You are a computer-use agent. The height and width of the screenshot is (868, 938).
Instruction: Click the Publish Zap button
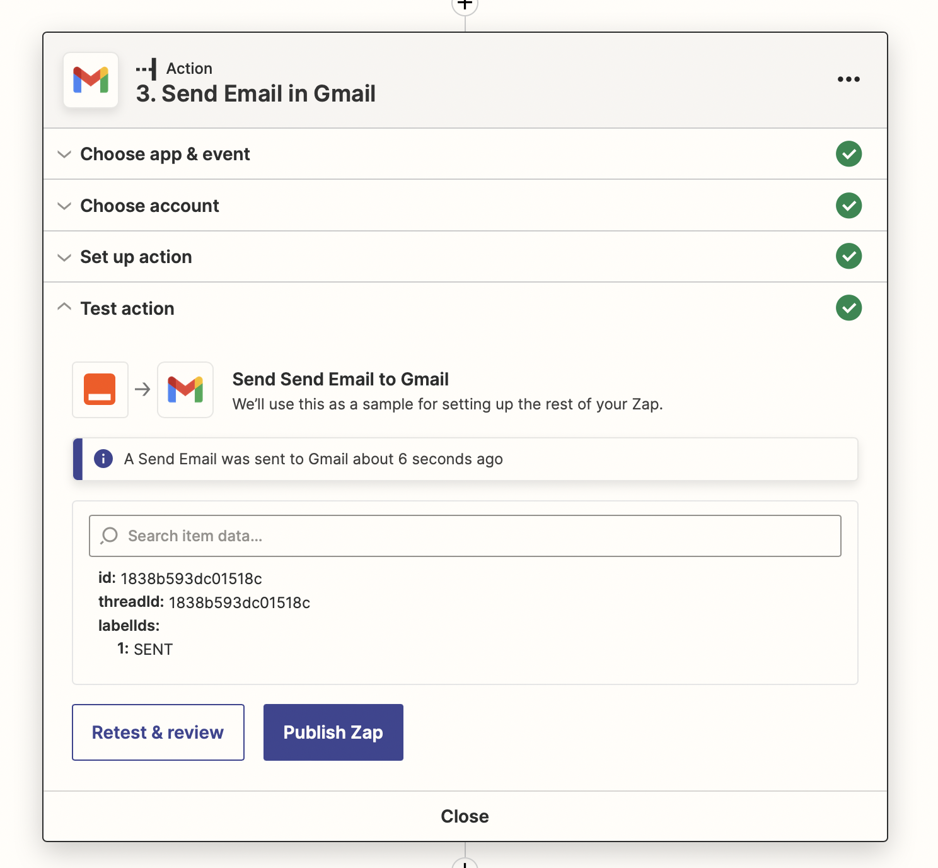333,732
